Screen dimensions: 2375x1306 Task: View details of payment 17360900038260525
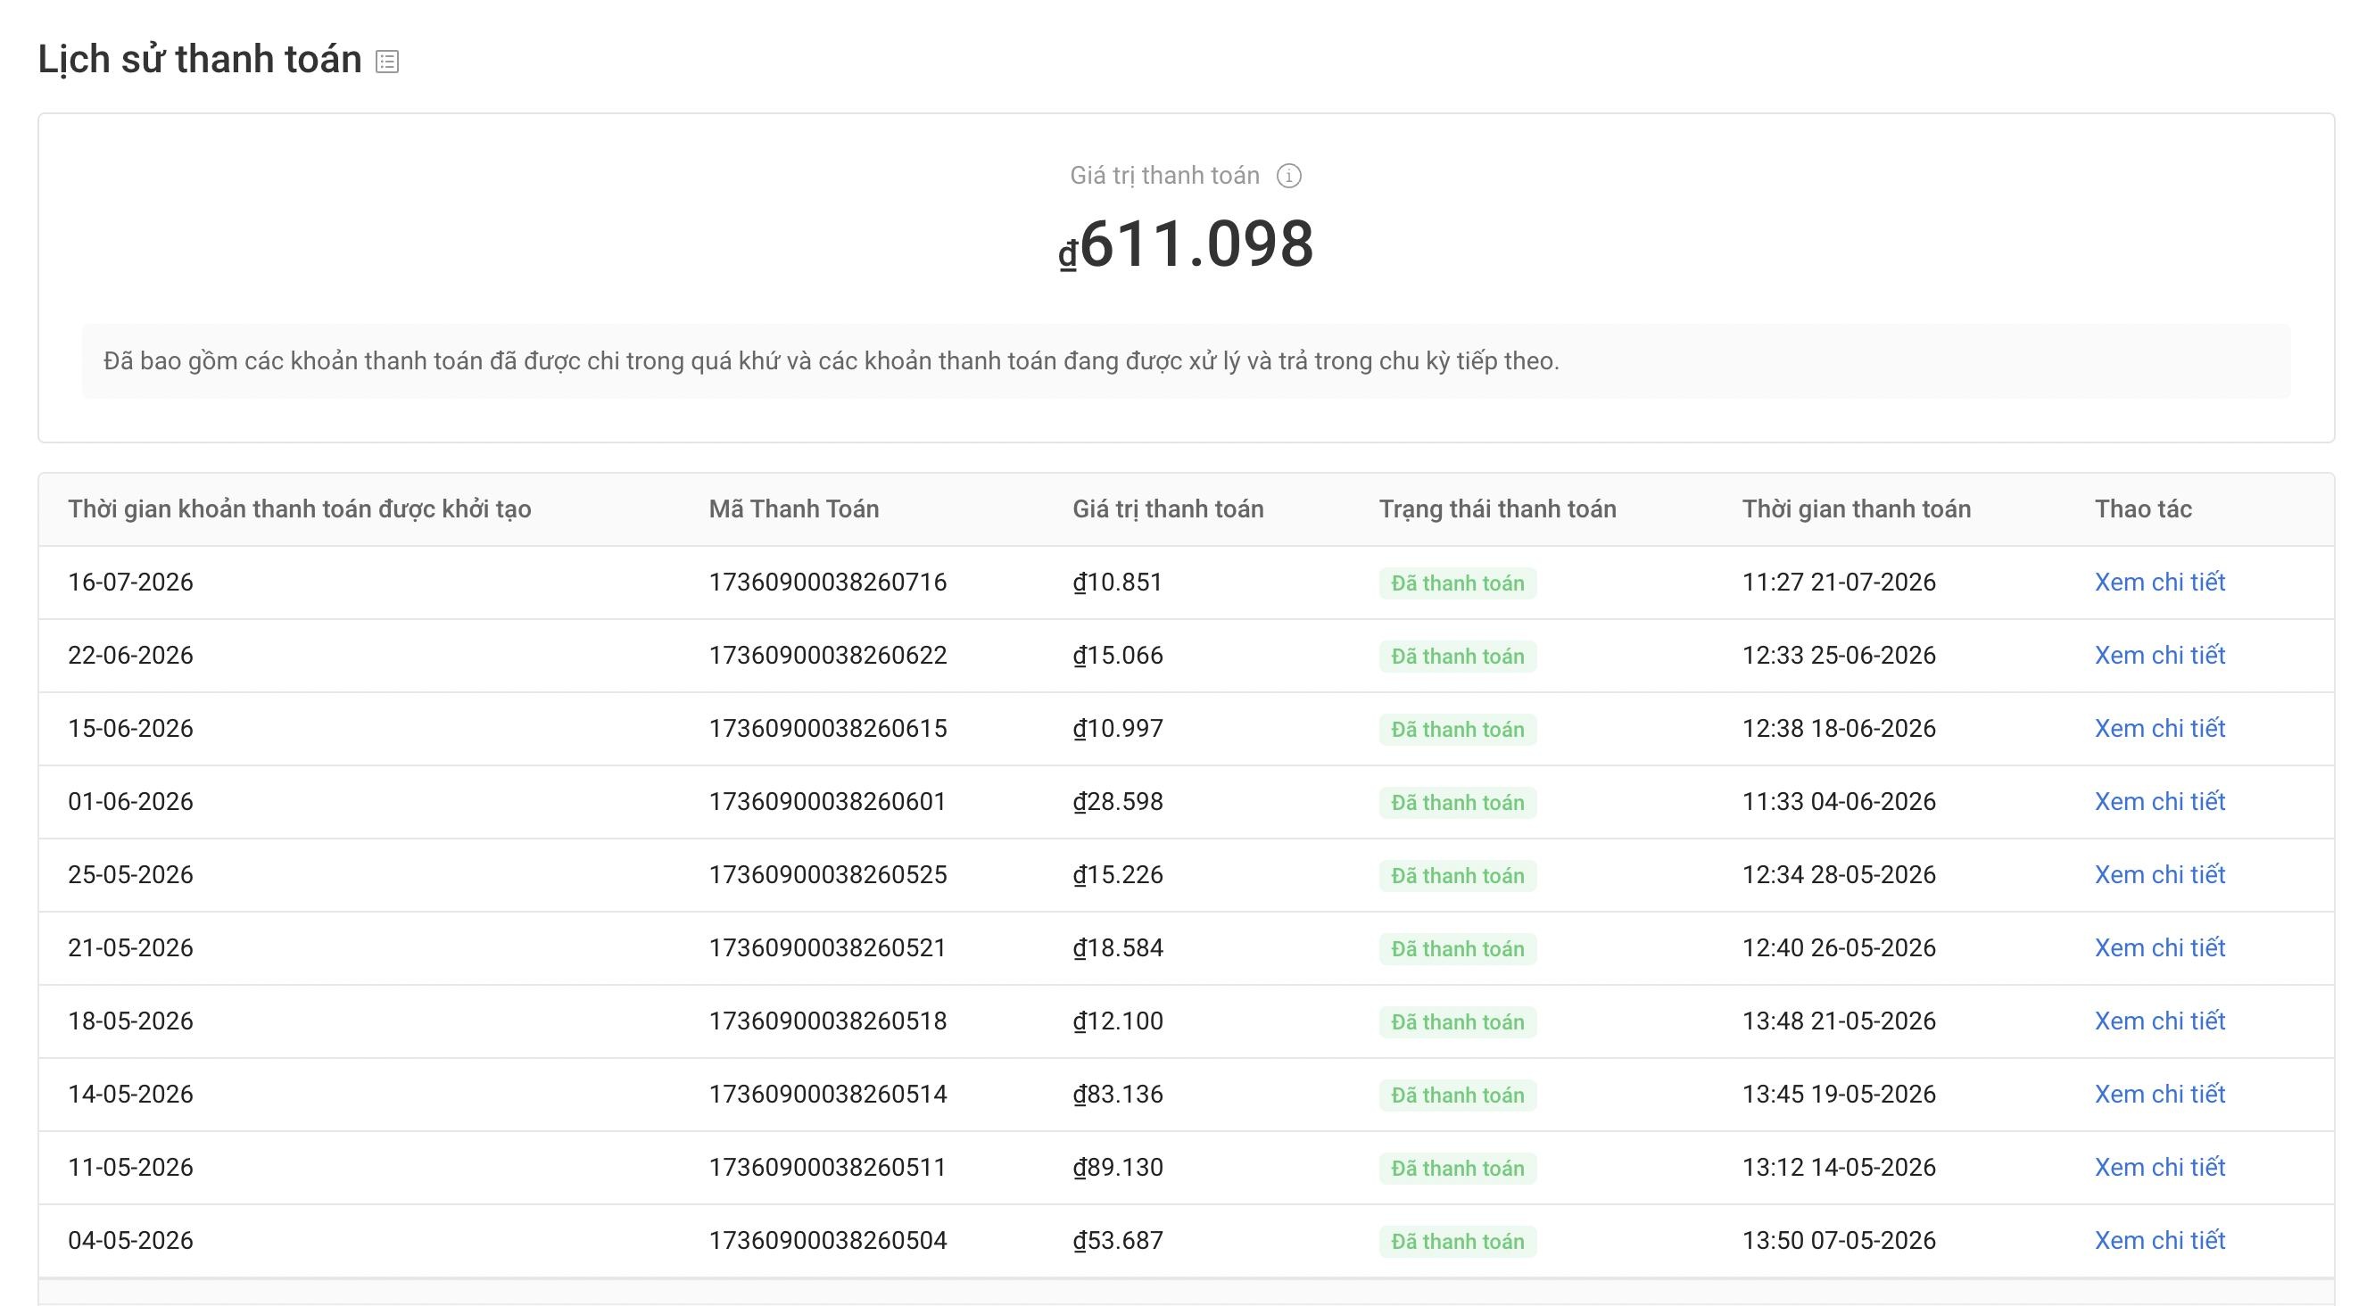coord(2159,874)
